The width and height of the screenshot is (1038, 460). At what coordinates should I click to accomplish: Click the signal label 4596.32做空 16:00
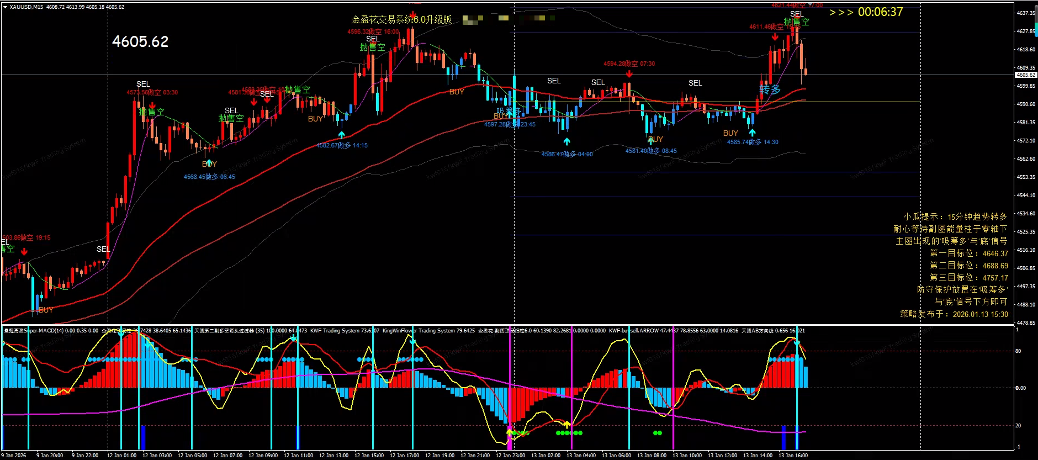(x=373, y=32)
